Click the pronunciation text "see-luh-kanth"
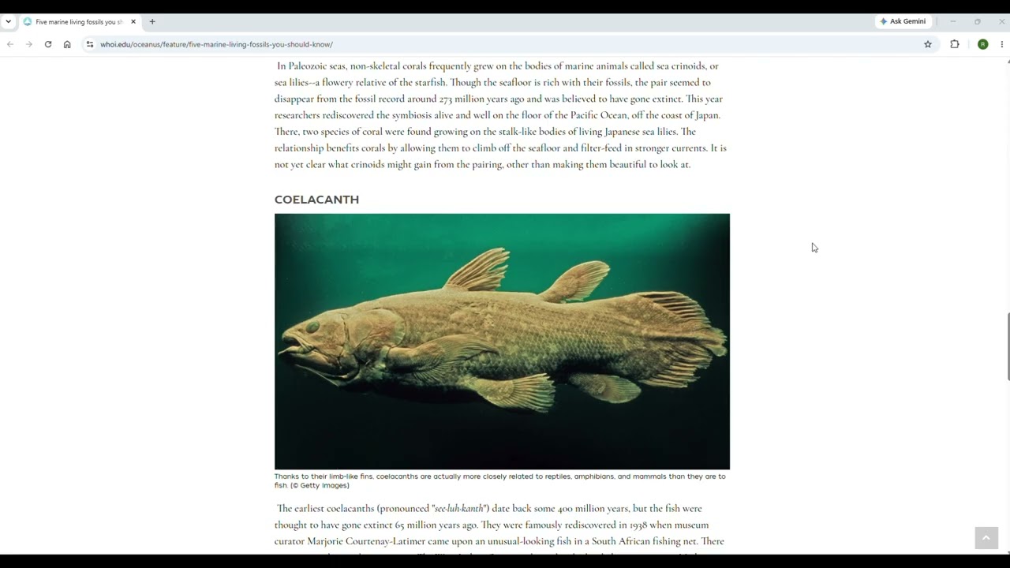Image resolution: width=1010 pixels, height=568 pixels. point(458,508)
